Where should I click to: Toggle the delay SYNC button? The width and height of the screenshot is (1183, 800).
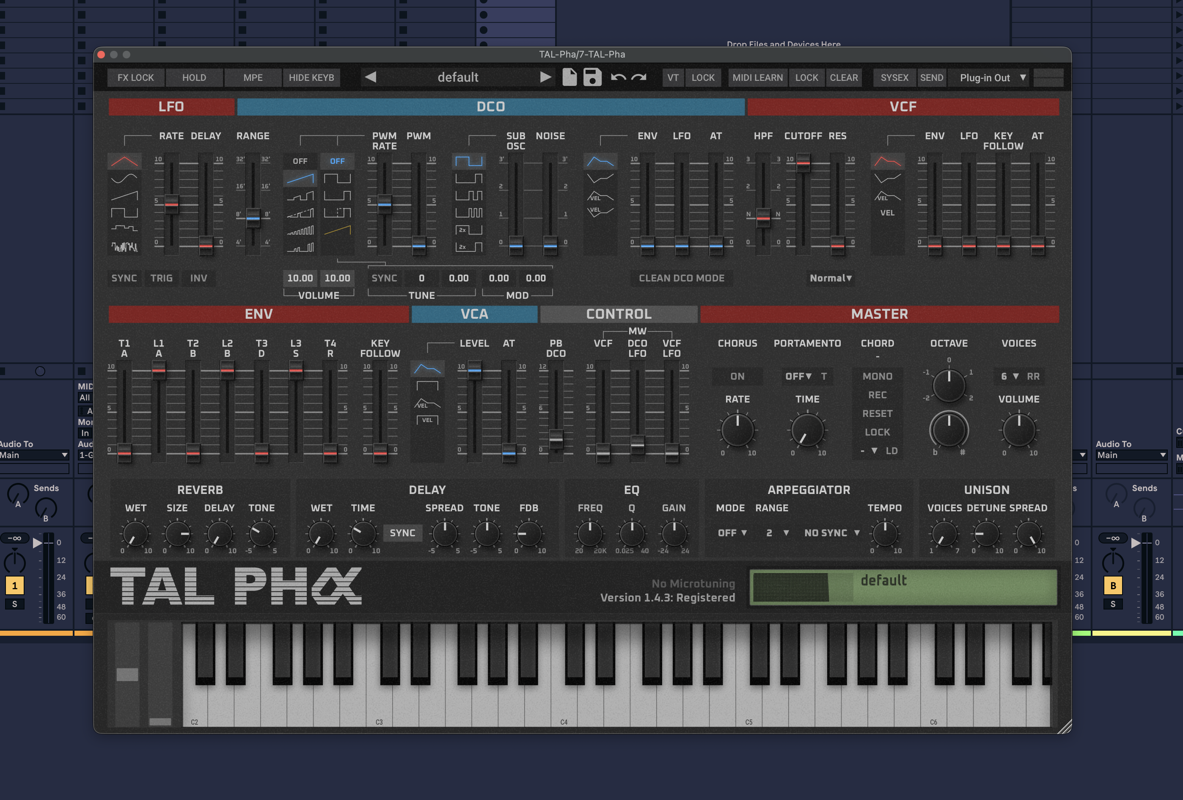click(x=402, y=532)
